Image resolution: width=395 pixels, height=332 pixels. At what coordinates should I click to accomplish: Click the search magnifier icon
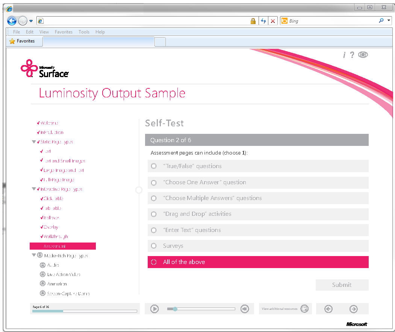pyautogui.click(x=381, y=20)
